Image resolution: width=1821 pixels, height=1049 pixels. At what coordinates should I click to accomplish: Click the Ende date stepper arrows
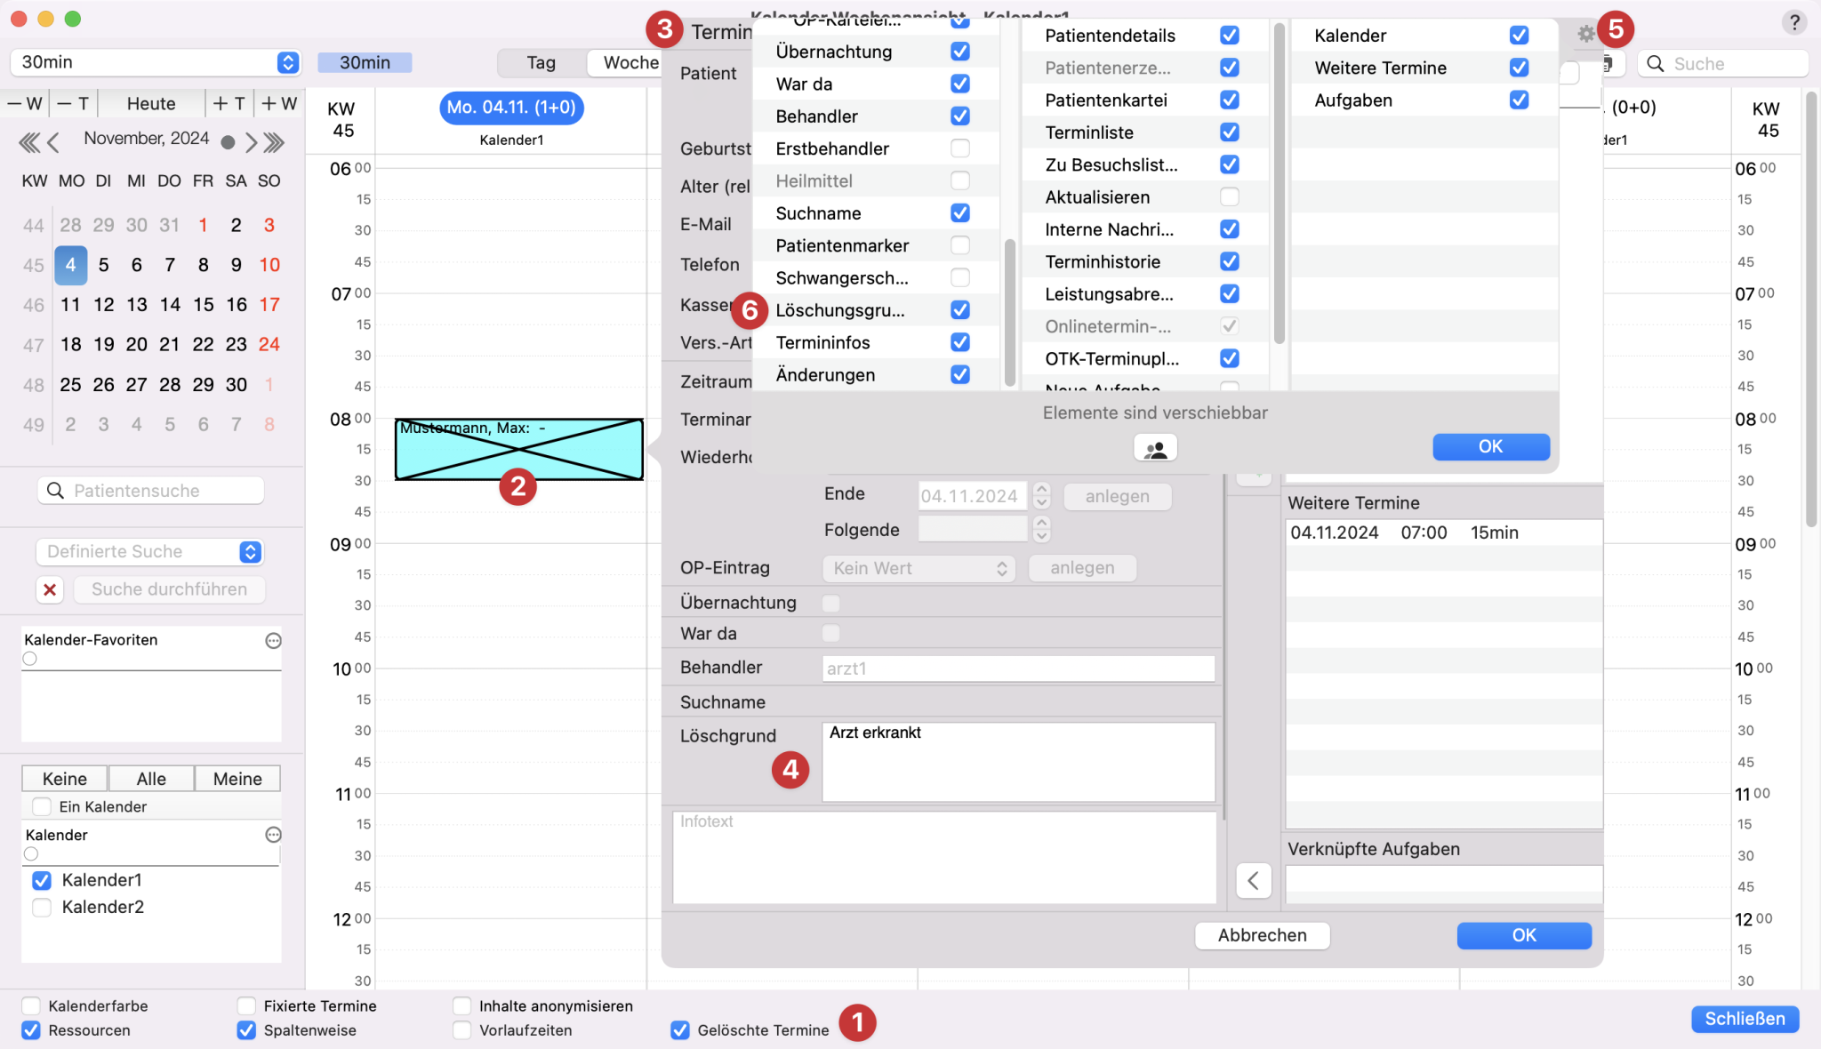tap(1041, 496)
